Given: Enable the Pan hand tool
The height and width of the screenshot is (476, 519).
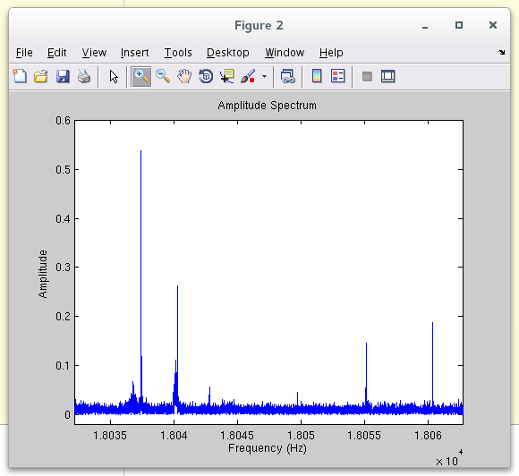Looking at the screenshot, I should (x=184, y=76).
